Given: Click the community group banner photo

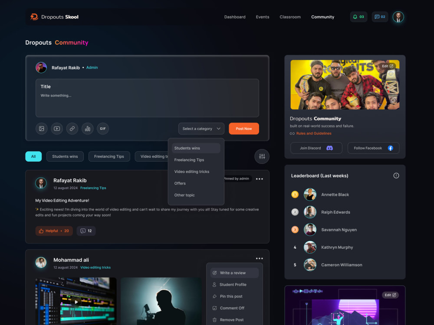Looking at the screenshot, I should [x=345, y=84].
